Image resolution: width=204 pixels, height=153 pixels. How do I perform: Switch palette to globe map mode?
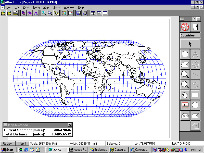click(185, 27)
